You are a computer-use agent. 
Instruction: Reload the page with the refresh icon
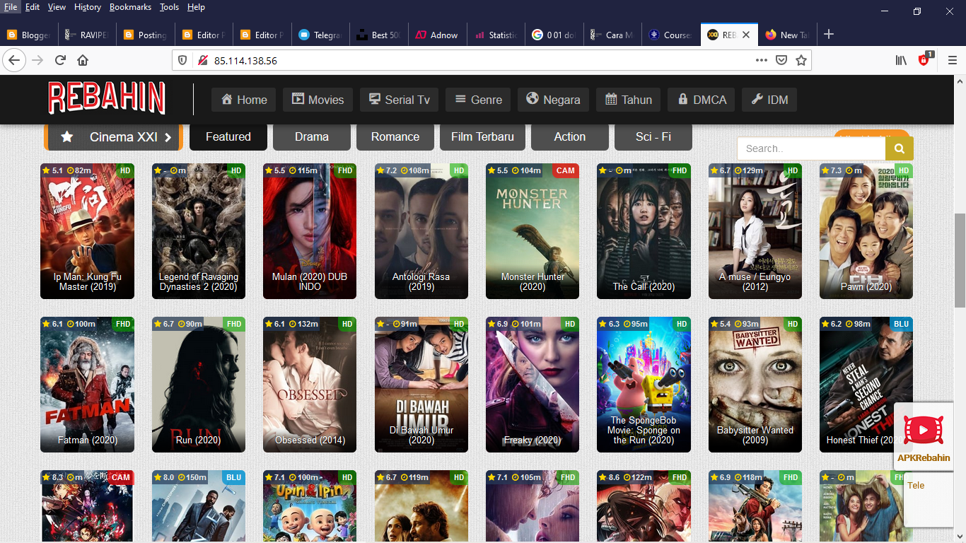coord(60,60)
